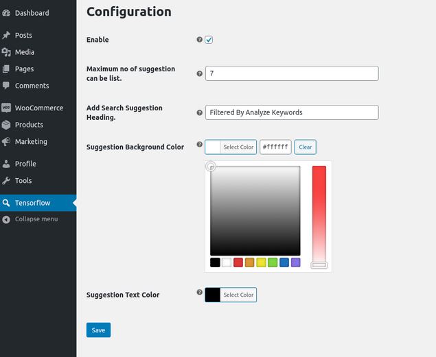The image size is (436, 357).
Task: Click help icon beside Suggestion Text Color
Action: pos(199,292)
